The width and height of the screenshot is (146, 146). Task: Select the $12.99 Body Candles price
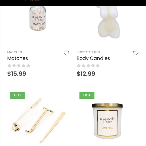click(x=86, y=74)
